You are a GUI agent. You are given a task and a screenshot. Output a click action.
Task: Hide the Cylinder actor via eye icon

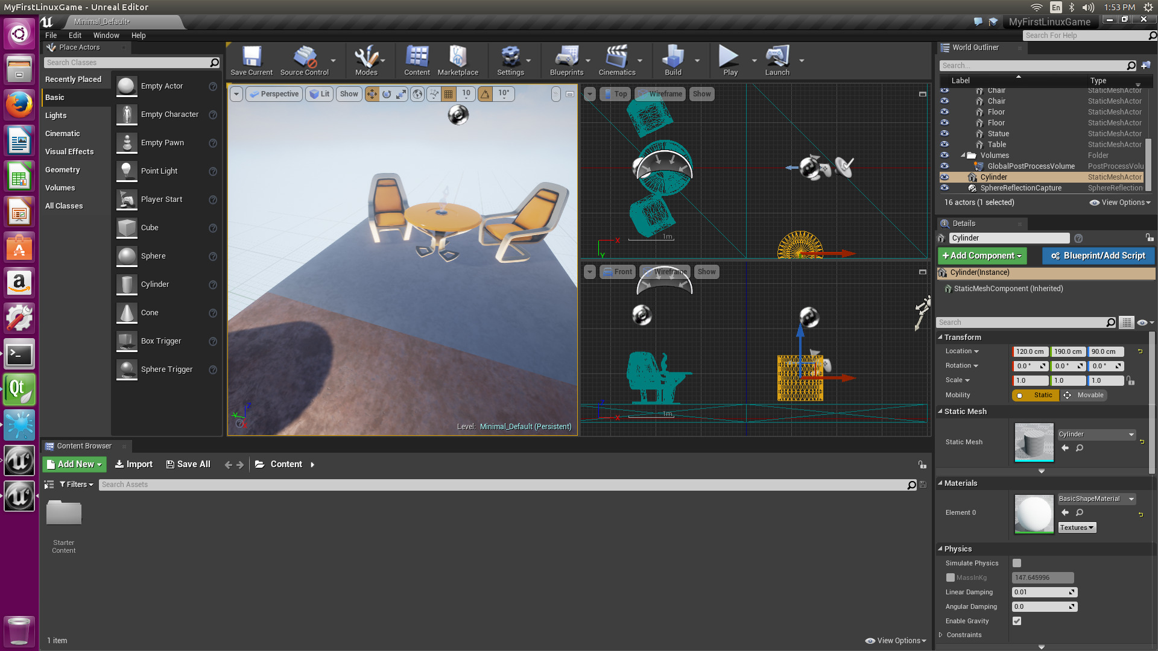pos(944,177)
